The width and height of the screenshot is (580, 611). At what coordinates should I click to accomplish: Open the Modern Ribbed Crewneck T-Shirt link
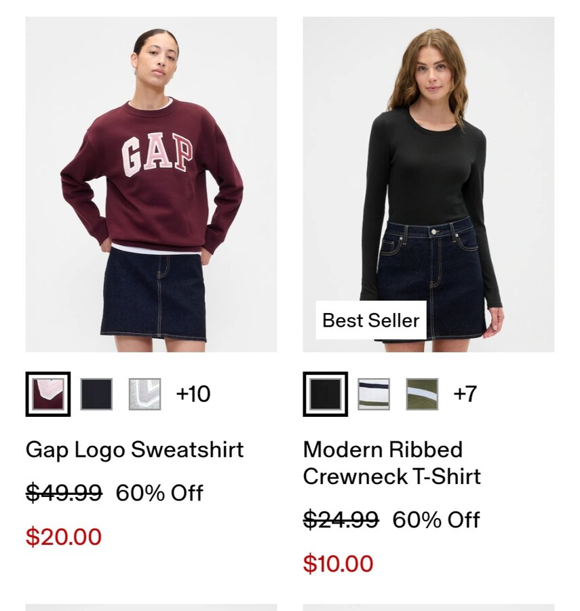tap(392, 463)
